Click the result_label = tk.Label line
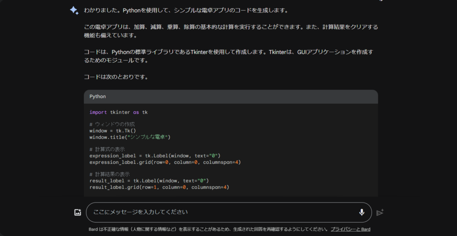The image size is (457, 236). click(149, 181)
